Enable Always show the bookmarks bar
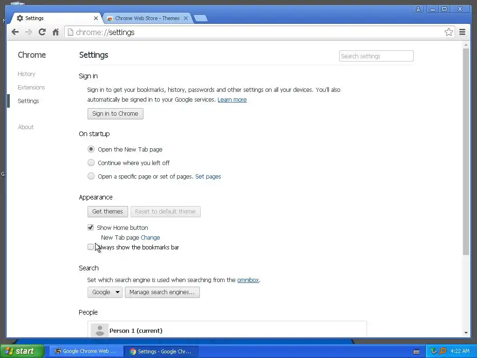The width and height of the screenshot is (477, 358). pos(90,247)
